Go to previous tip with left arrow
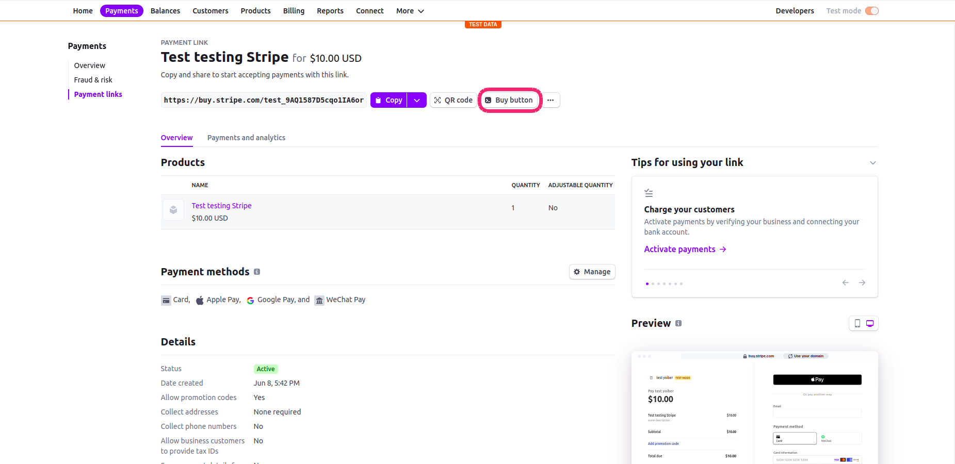 pos(846,283)
